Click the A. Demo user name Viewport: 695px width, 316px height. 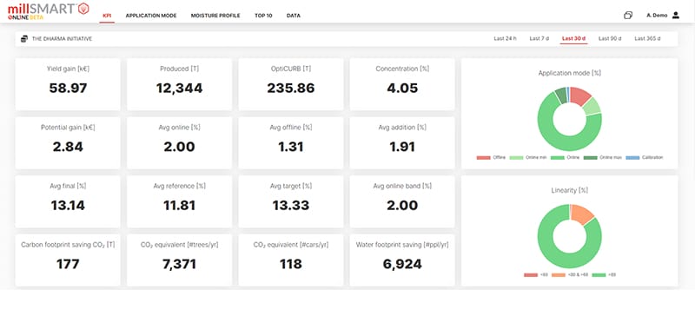657,15
